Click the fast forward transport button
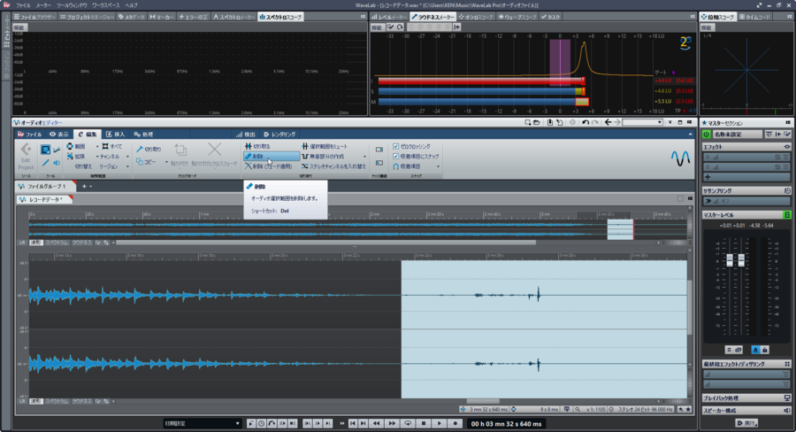The image size is (796, 432). point(392,423)
